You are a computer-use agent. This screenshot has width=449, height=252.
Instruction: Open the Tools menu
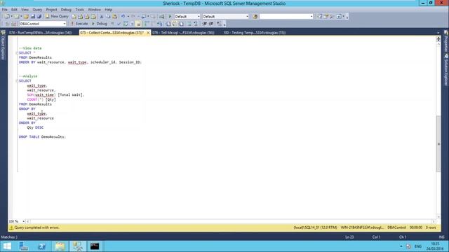click(79, 9)
